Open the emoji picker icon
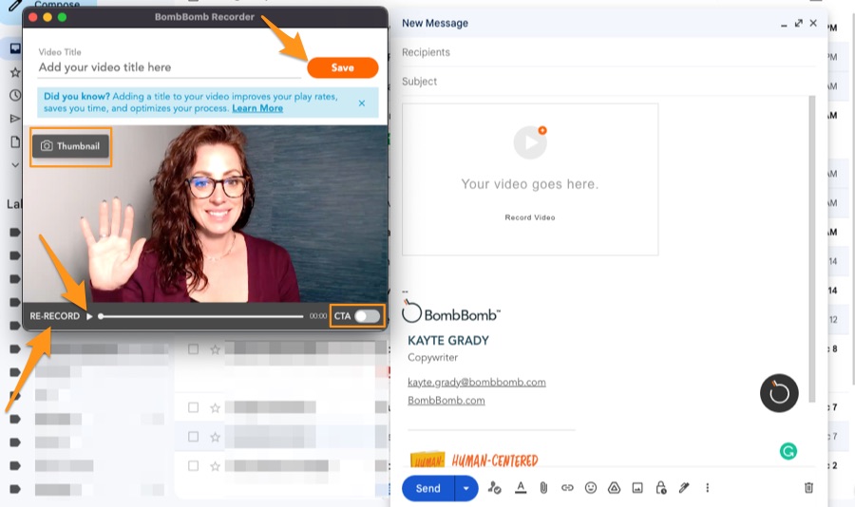855x507 pixels. (x=591, y=488)
